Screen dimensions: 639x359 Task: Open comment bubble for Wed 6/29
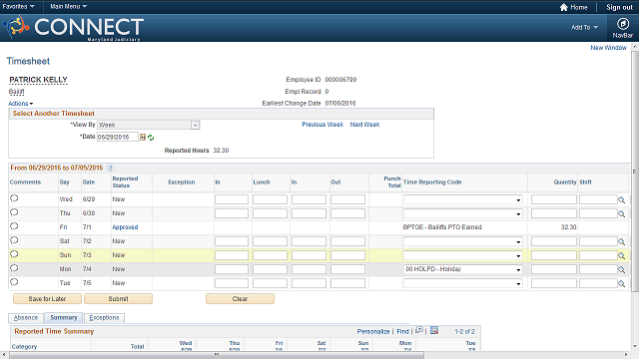click(x=14, y=198)
